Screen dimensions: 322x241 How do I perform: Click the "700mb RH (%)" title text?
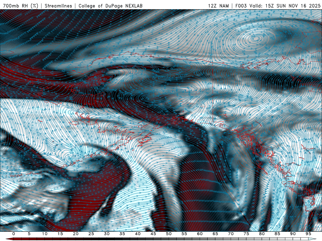(x=21, y=6)
